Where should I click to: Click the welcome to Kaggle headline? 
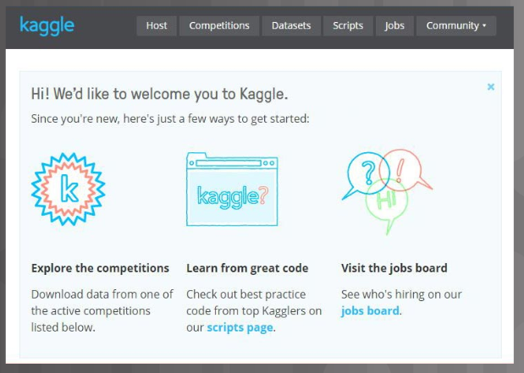pos(159,94)
